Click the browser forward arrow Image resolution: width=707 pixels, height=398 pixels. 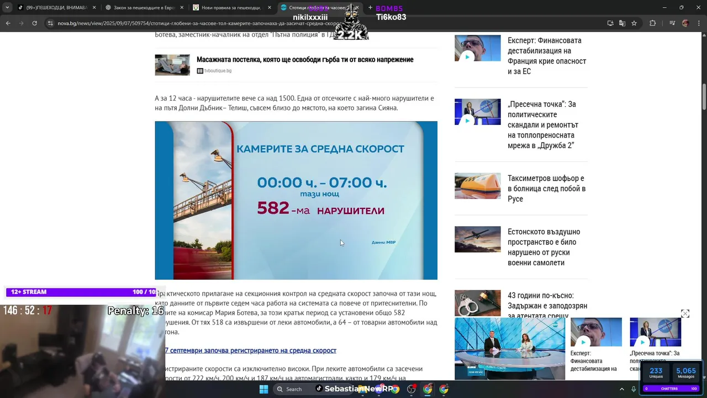pos(21,23)
